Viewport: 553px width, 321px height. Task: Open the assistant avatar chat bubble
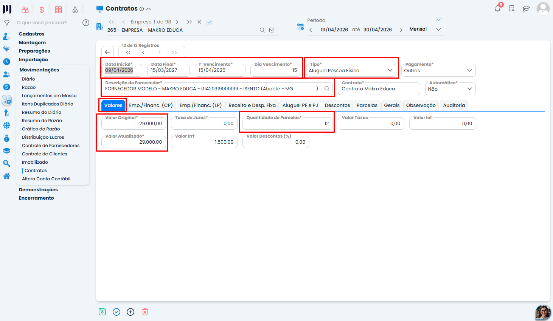point(543,313)
